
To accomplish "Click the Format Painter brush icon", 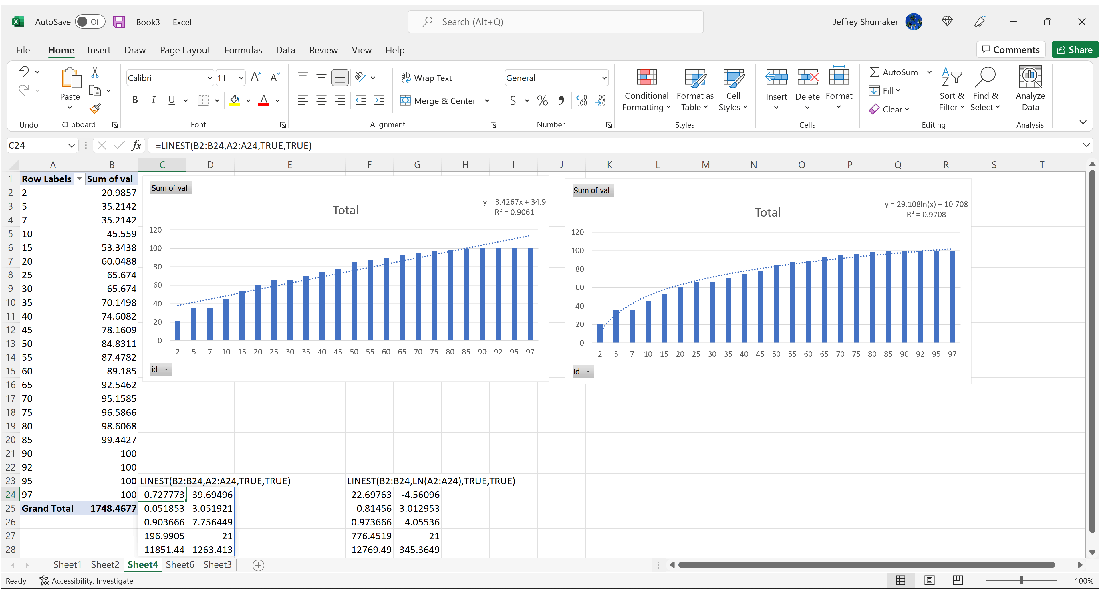I will [95, 108].
